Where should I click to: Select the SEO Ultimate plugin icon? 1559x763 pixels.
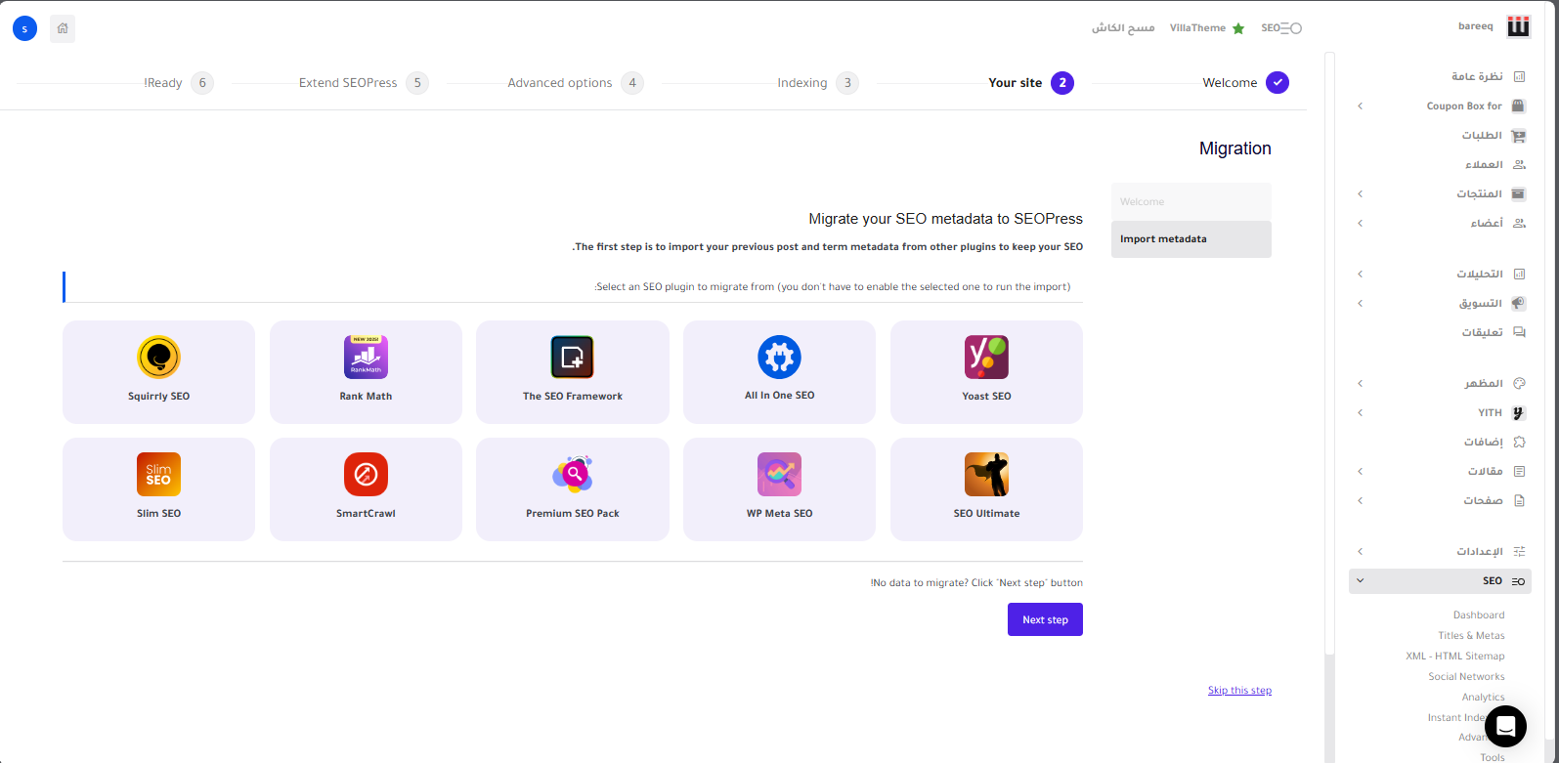[986, 475]
